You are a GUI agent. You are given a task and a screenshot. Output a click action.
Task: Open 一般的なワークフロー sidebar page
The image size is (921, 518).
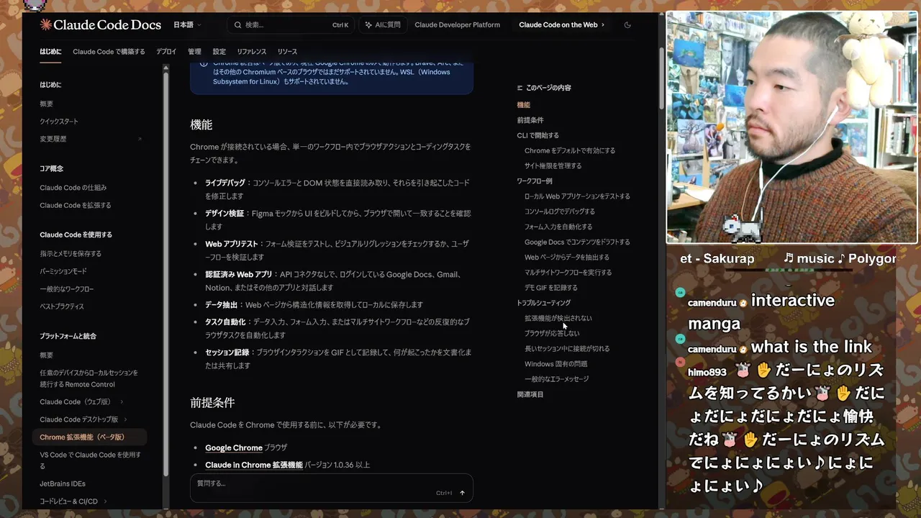click(66, 289)
